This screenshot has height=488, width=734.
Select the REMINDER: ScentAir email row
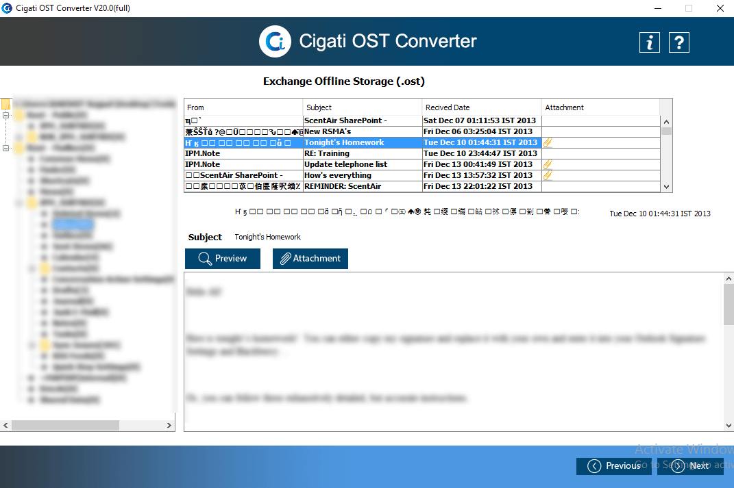pos(422,186)
